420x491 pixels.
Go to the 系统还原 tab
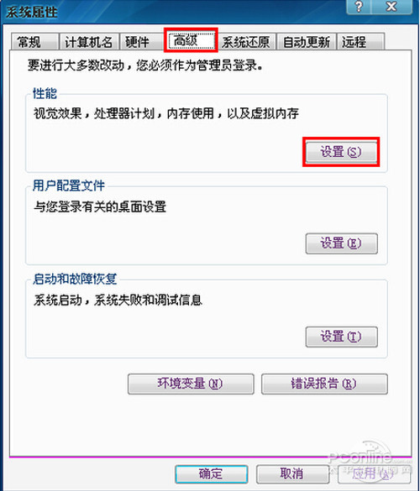point(246,42)
